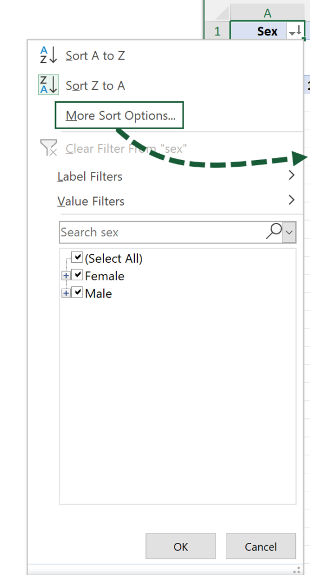310x575 pixels.
Task: Choose More Sort Options
Action: pos(119,116)
